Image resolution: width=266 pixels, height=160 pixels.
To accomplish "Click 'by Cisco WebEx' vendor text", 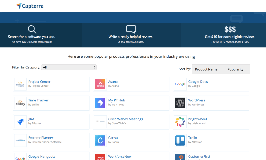I will (x=117, y=123).
